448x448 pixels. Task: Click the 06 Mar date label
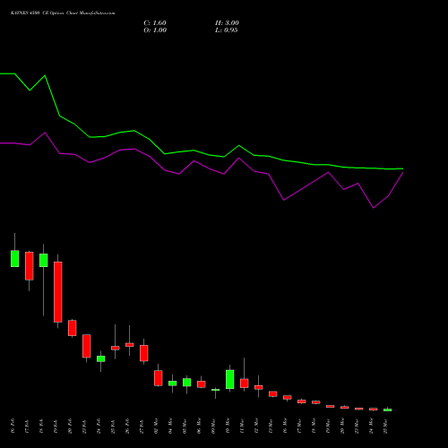coord(199,426)
